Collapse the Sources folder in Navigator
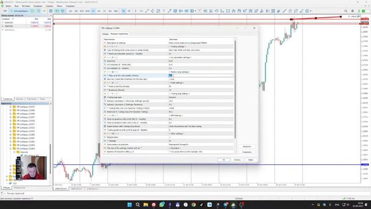This screenshot has height=209, width=371. 14,152
